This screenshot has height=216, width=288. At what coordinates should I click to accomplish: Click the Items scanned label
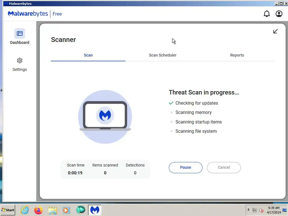(105, 165)
